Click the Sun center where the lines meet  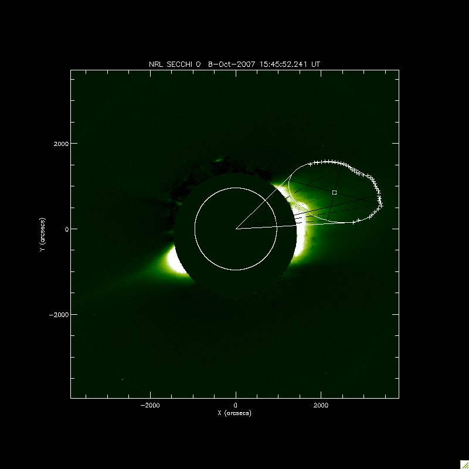(236, 229)
